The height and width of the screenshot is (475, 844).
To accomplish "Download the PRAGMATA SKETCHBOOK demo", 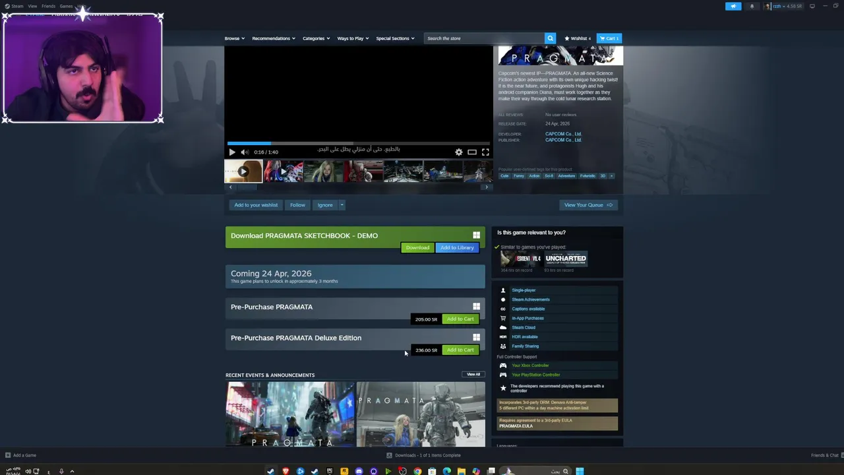I will click(417, 247).
